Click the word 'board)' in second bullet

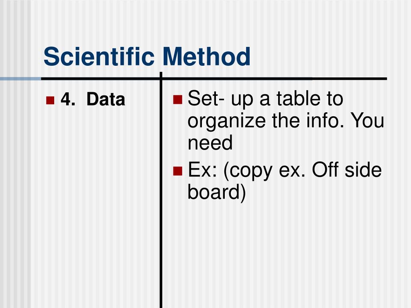click(x=217, y=192)
